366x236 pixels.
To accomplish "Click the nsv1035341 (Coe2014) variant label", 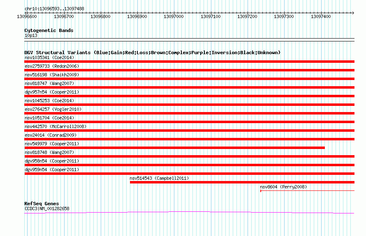I will pyautogui.click(x=49, y=57).
